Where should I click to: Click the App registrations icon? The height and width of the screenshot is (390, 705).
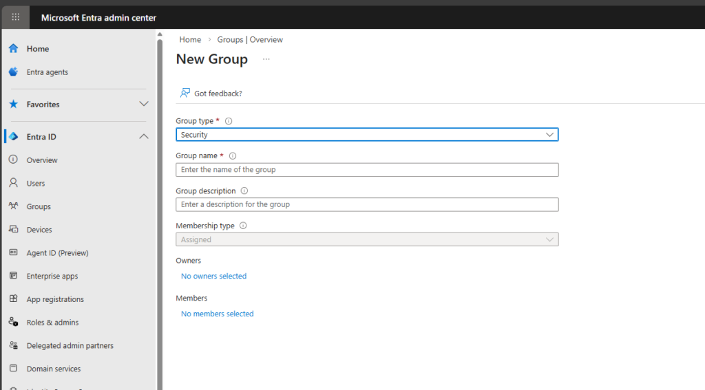click(13, 299)
